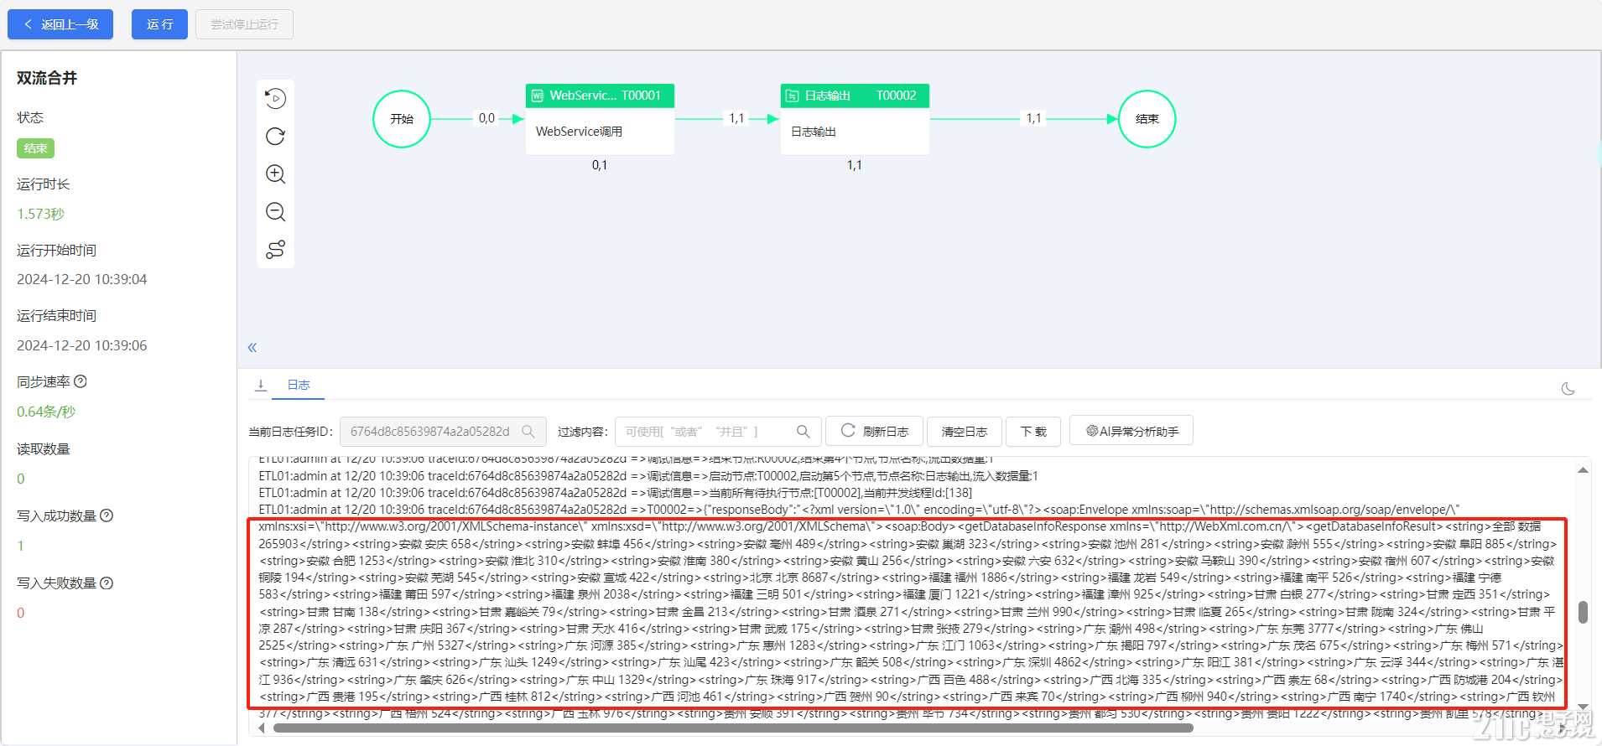This screenshot has height=746, width=1602.
Task: Collapse the panel with double-chevron arrow
Action: [x=252, y=347]
